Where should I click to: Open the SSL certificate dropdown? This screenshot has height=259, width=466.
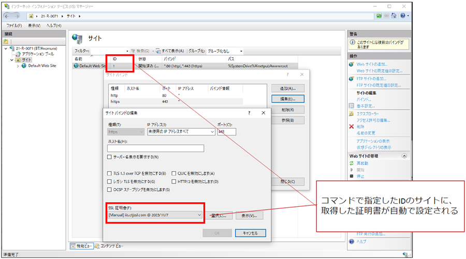click(x=199, y=215)
